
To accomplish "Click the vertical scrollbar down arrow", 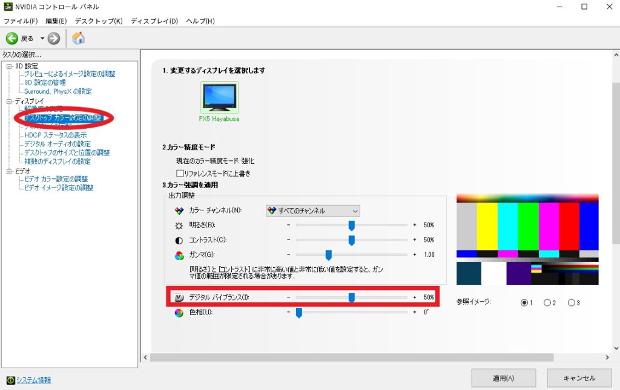I will click(616, 348).
